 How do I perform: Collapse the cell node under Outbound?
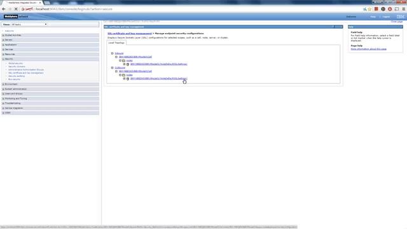[116, 71]
